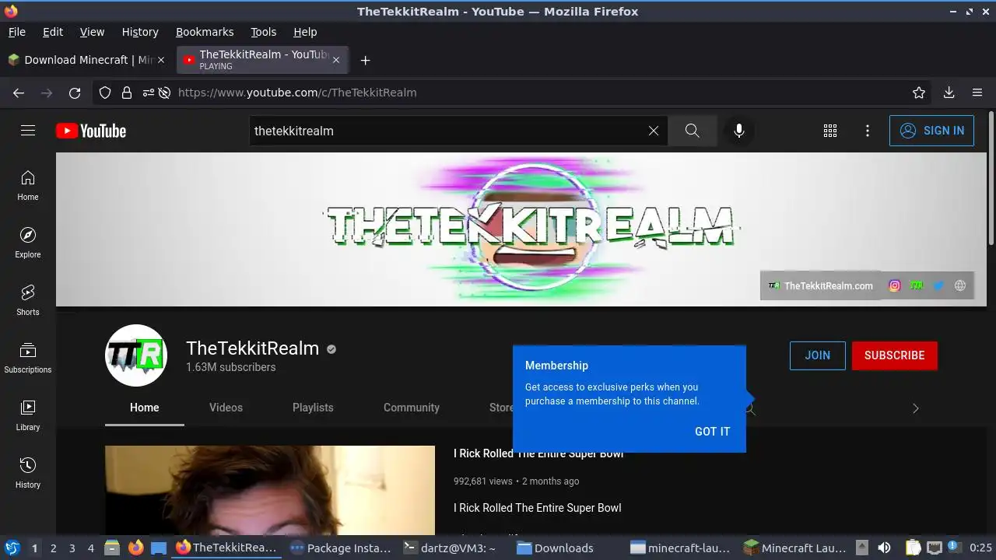
Task: Switch to workspace 2 in taskbar
Action: pos(53,548)
